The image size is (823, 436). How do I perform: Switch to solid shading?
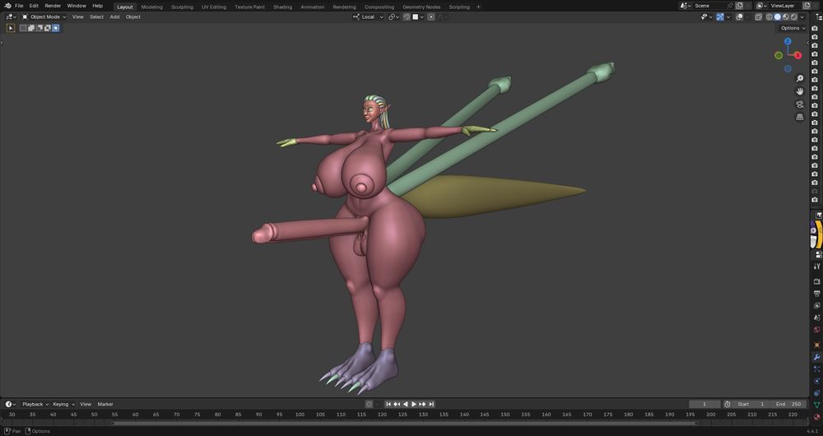778,16
